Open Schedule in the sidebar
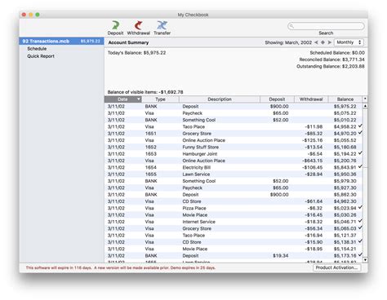Screen dimensions: 387x300 [x=37, y=49]
